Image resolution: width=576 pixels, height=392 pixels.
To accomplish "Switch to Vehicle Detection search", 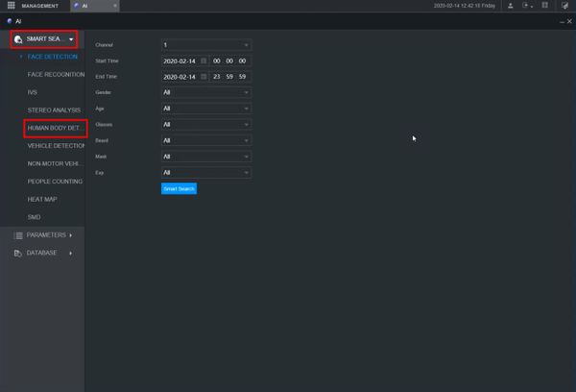I will (x=56, y=146).
